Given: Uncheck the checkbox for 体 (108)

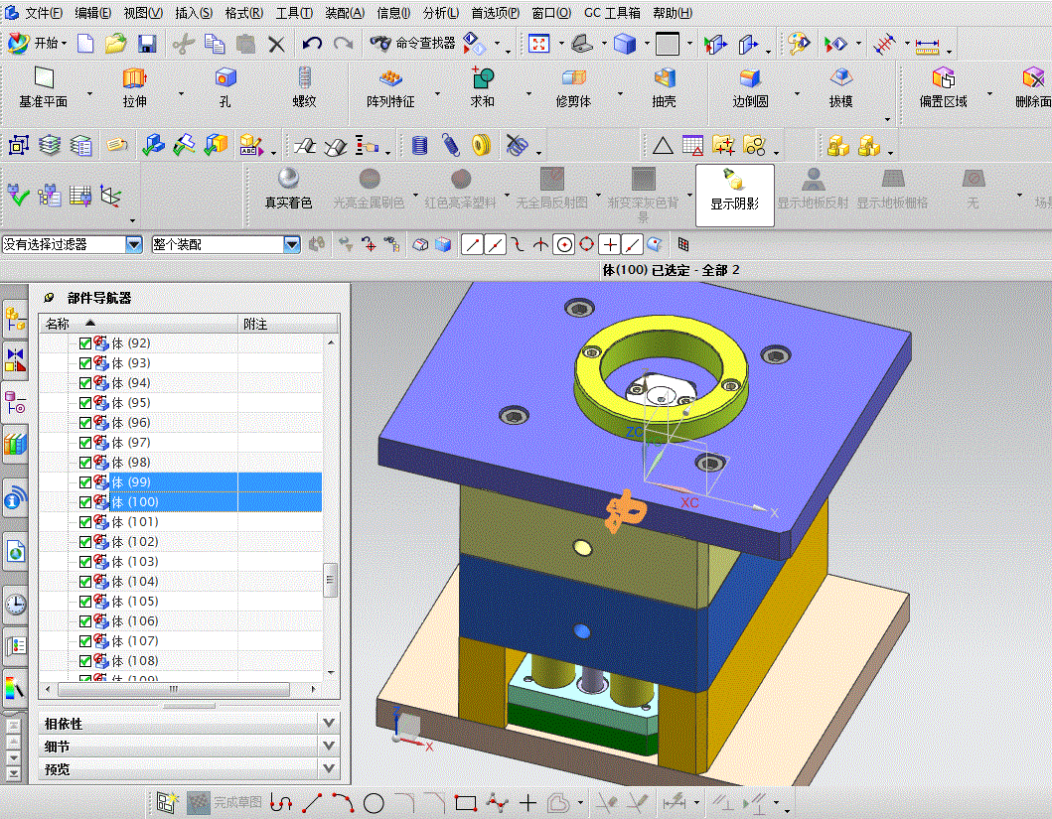Looking at the screenshot, I should (85, 661).
